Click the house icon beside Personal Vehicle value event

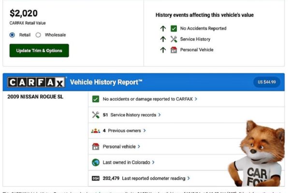[174, 50]
